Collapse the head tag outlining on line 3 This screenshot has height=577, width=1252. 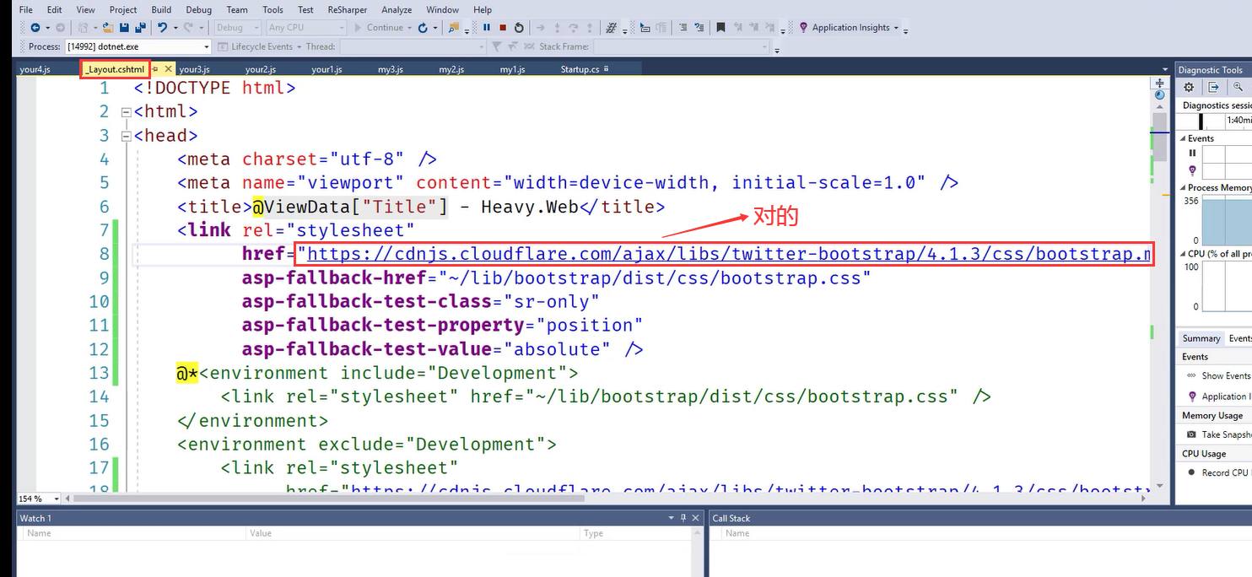(x=127, y=135)
